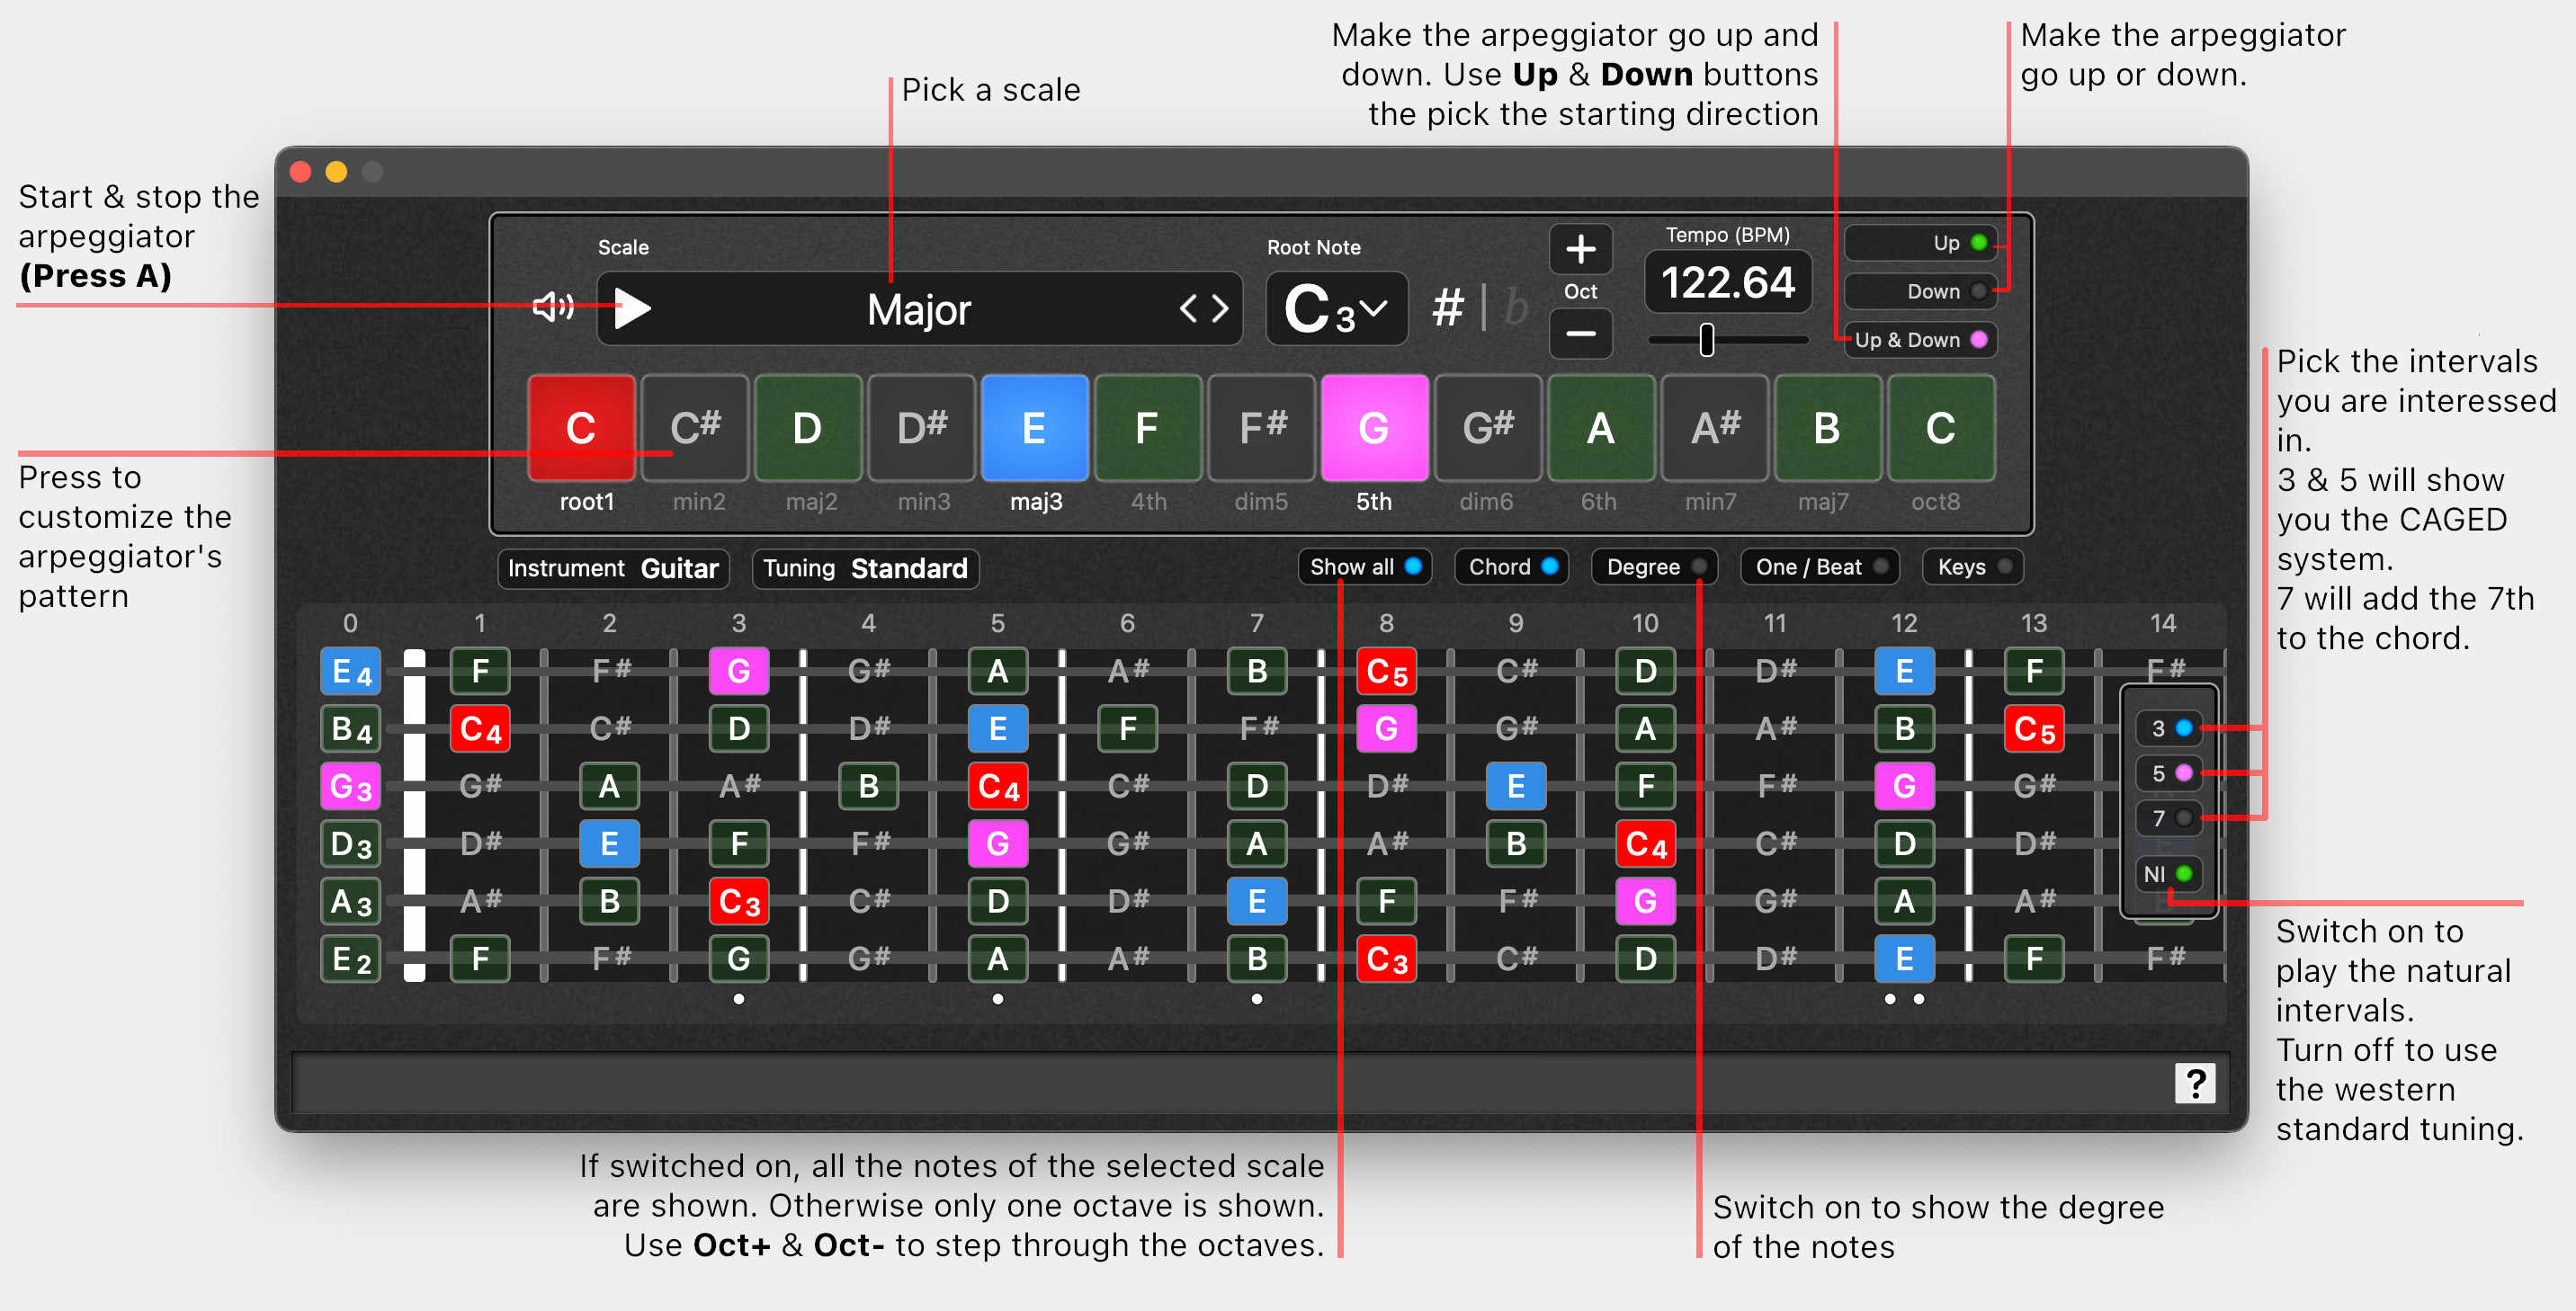The width and height of the screenshot is (2576, 1311).
Task: Click the 122.64 tempo value field
Action: 1727,283
